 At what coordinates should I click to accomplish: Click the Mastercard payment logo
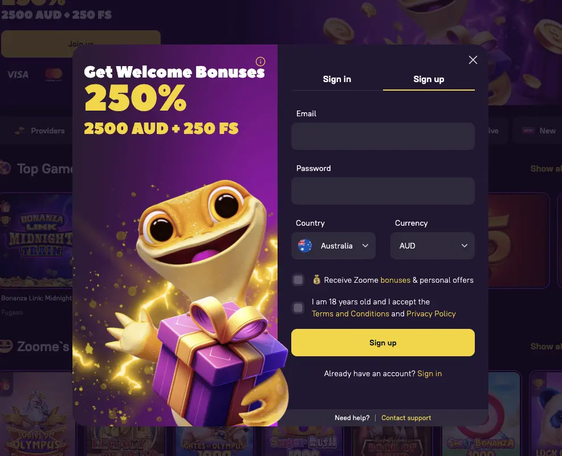coord(54,74)
